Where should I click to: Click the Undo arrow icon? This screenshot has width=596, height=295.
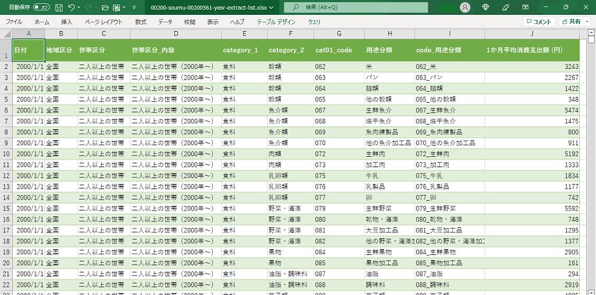pyautogui.click(x=72, y=7)
